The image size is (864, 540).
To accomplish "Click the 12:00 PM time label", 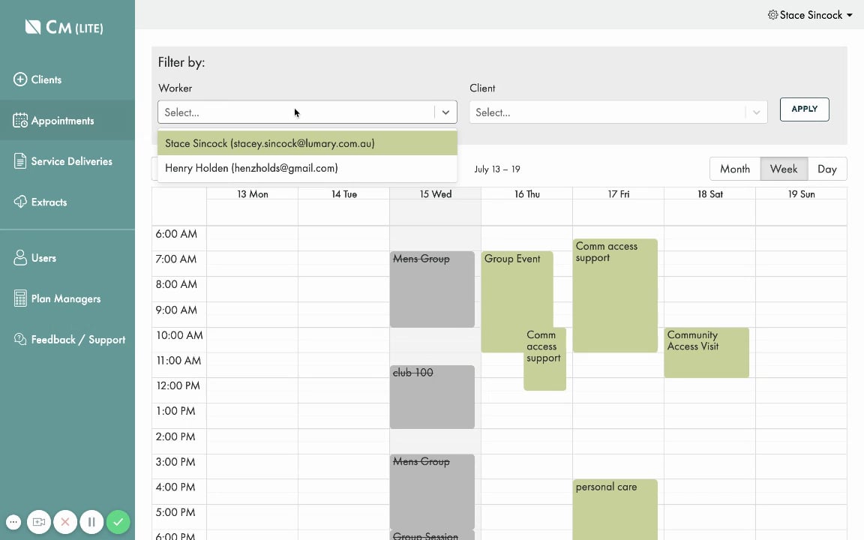I will pyautogui.click(x=178, y=385).
